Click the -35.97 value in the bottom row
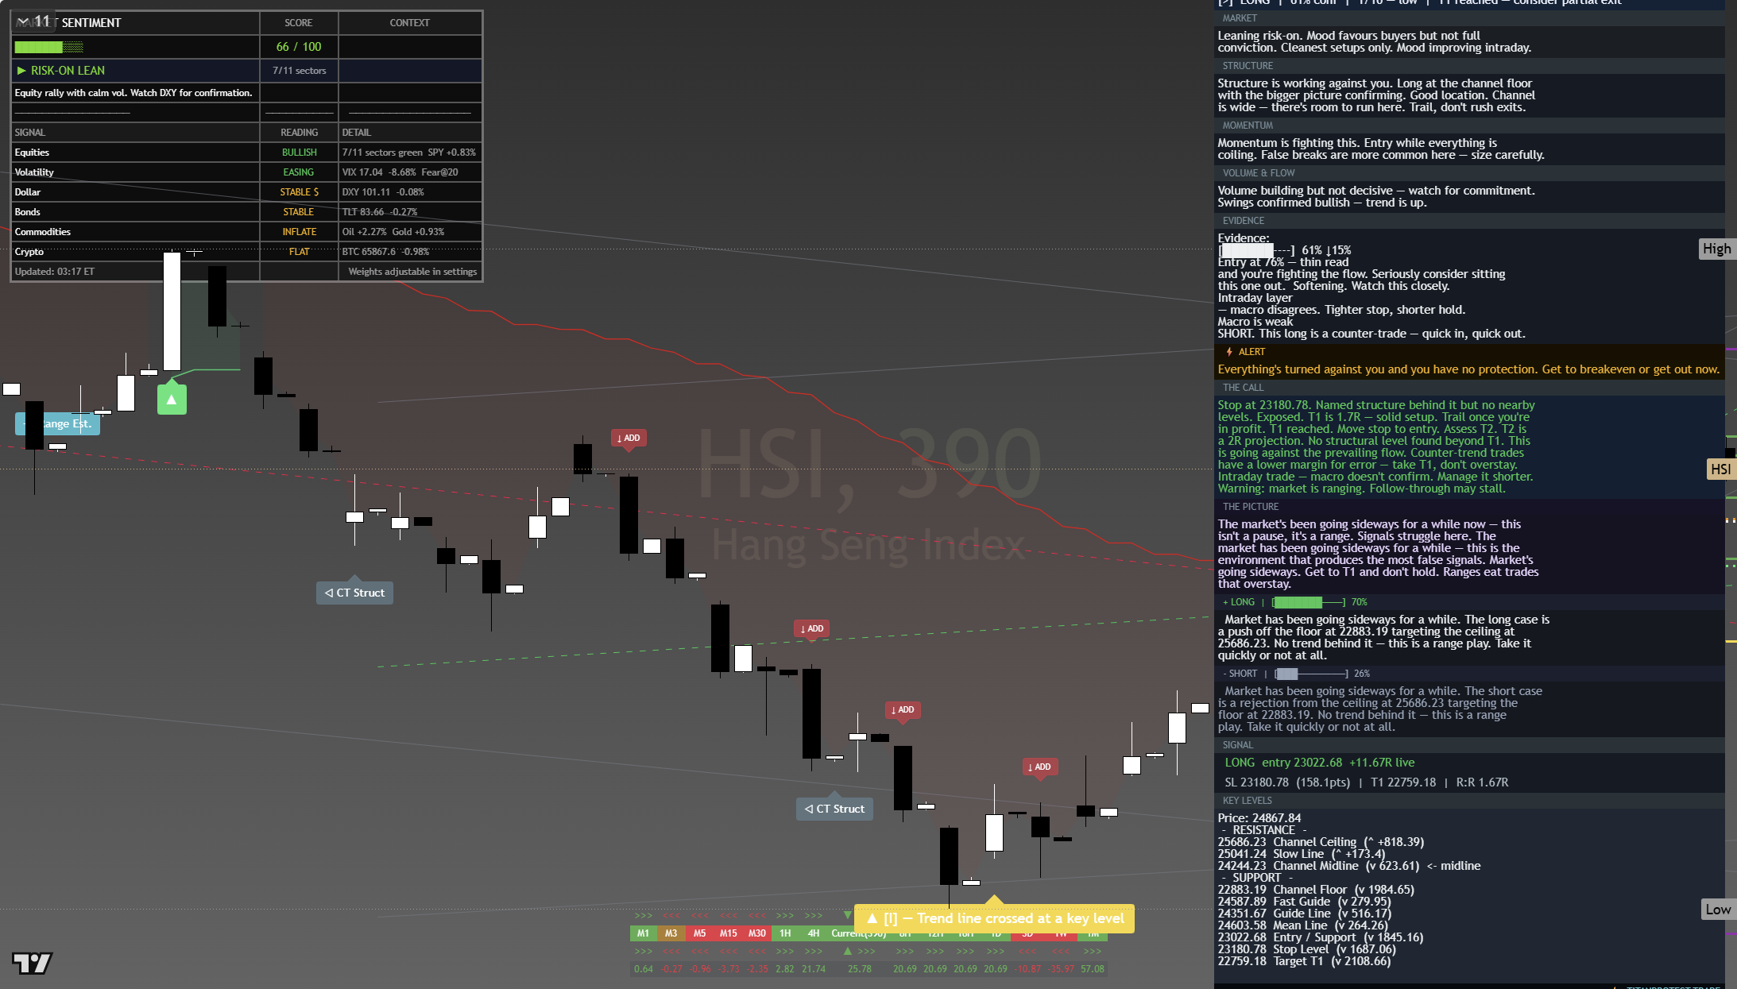Viewport: 1737px width, 989px height. pos(1061,969)
